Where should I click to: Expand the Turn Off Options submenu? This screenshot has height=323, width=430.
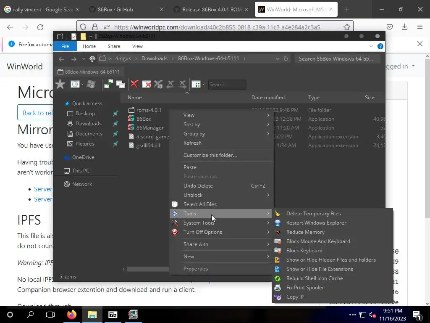coord(221,232)
